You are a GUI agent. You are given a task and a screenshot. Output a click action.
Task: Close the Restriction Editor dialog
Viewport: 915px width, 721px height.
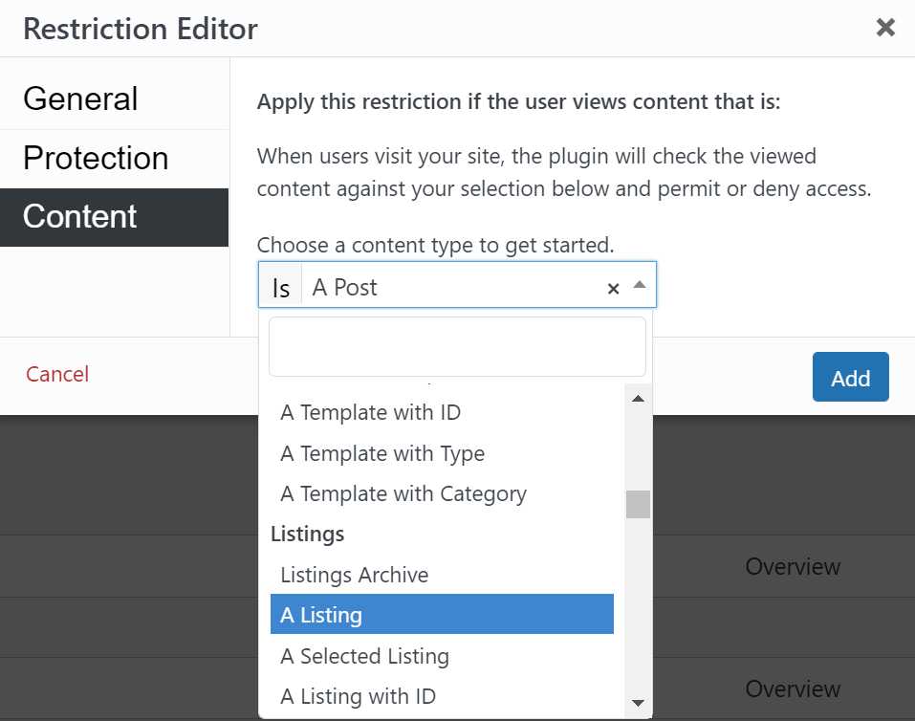coord(885,27)
